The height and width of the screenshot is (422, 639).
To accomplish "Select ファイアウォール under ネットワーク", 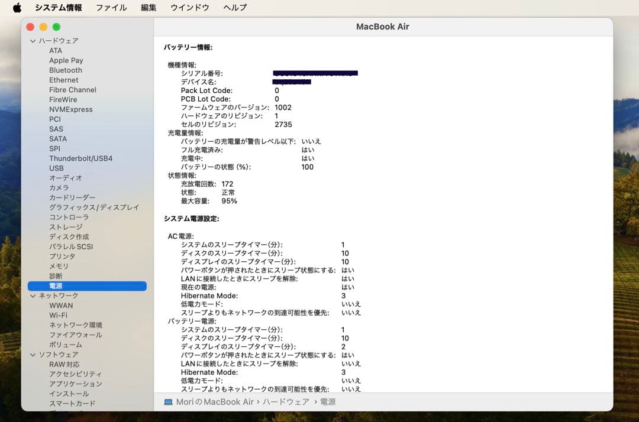I will (73, 334).
